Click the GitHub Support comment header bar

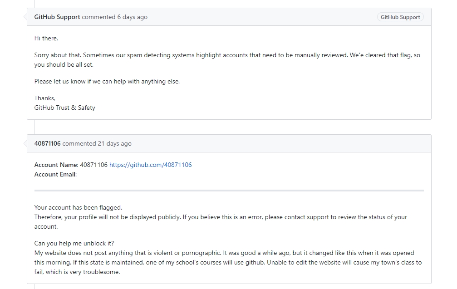229,17
